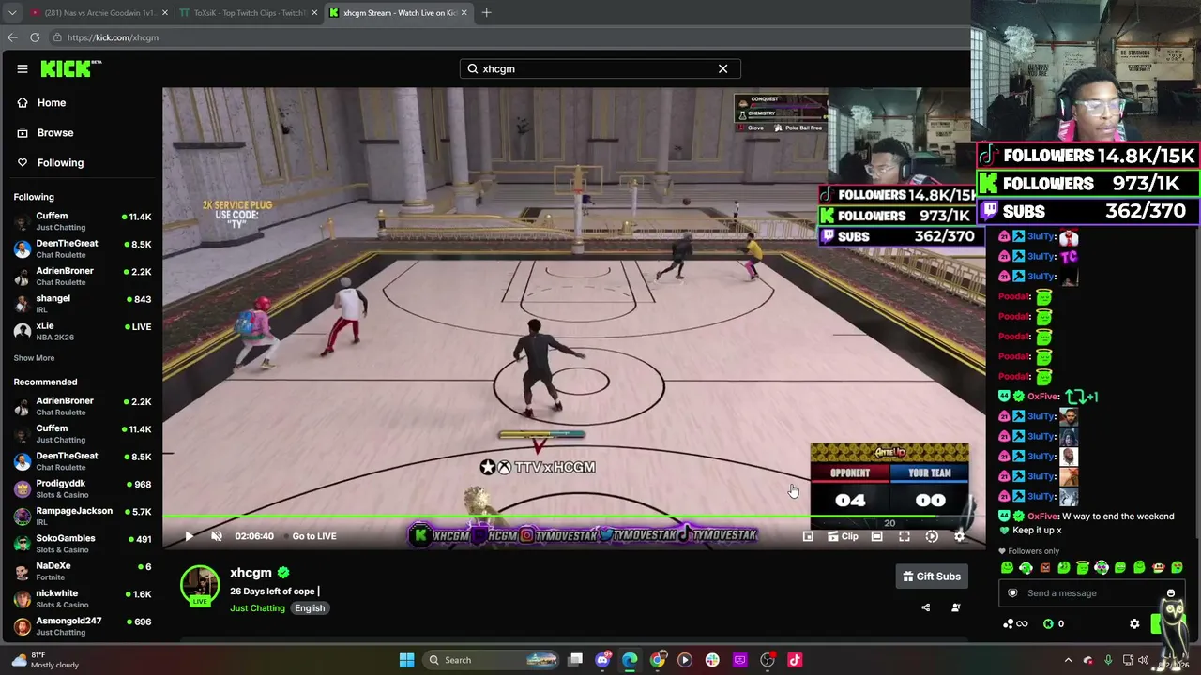
Task: Open Google Chrome from the taskbar
Action: point(658,660)
